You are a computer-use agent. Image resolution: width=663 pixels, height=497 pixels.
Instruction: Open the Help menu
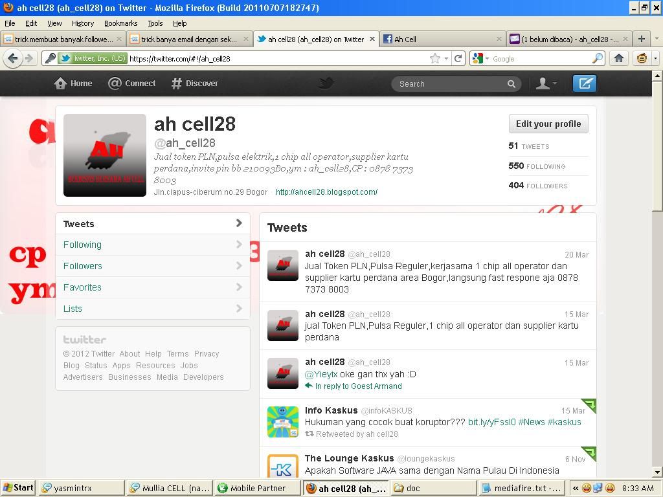[x=180, y=23]
